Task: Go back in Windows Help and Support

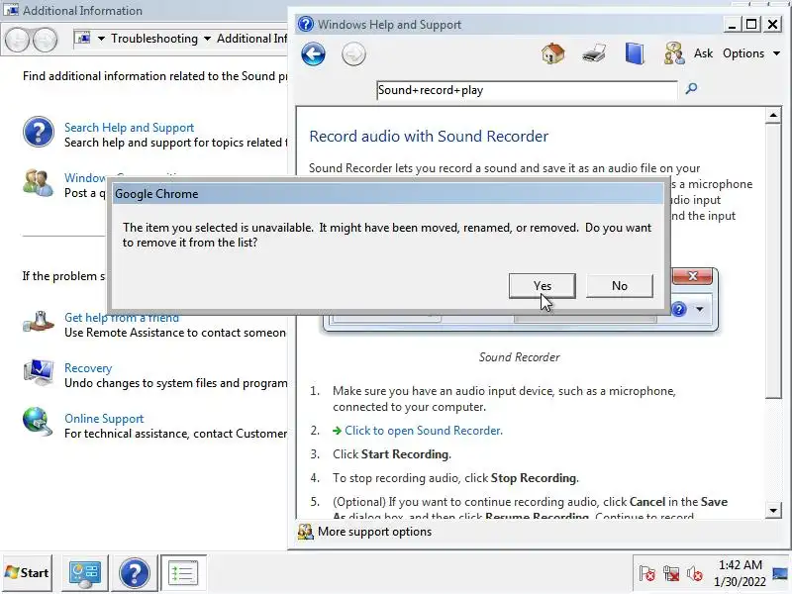Action: 313,54
